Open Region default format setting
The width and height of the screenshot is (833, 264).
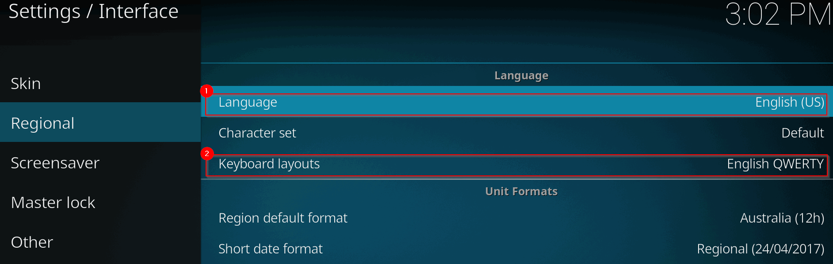pyautogui.click(x=283, y=218)
